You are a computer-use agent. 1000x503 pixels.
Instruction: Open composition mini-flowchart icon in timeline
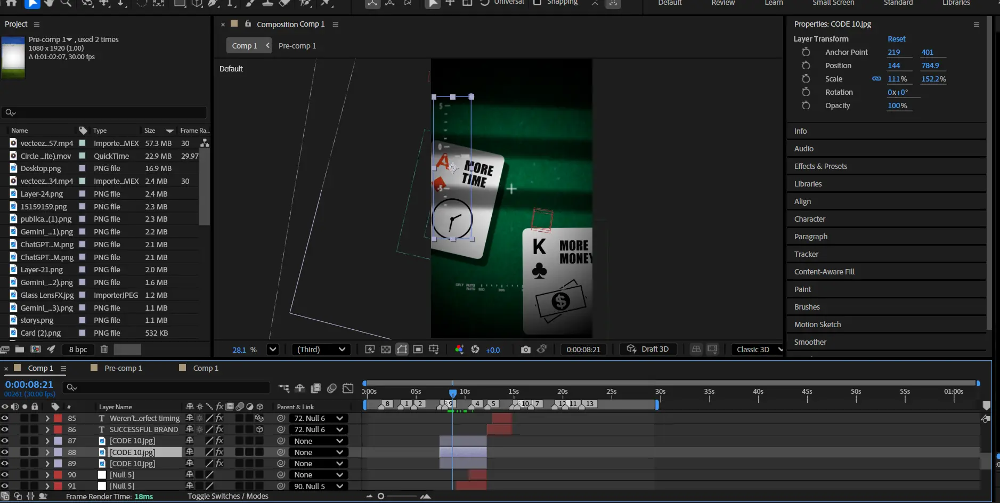[284, 388]
